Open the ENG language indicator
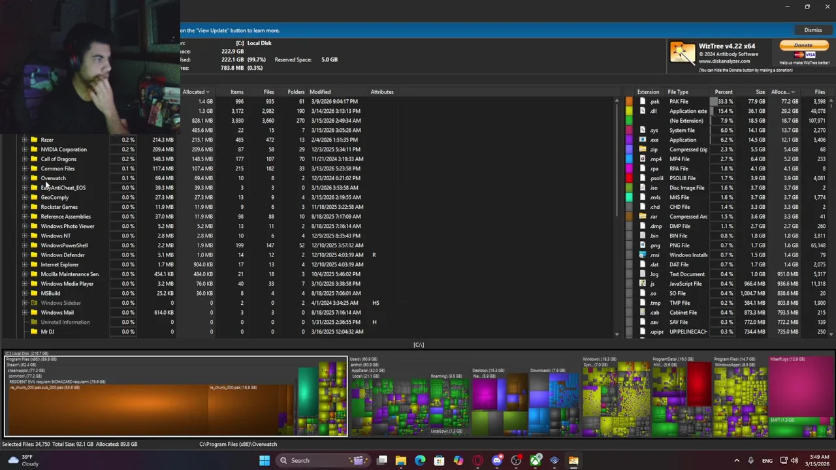The height and width of the screenshot is (470, 836). 767,460
